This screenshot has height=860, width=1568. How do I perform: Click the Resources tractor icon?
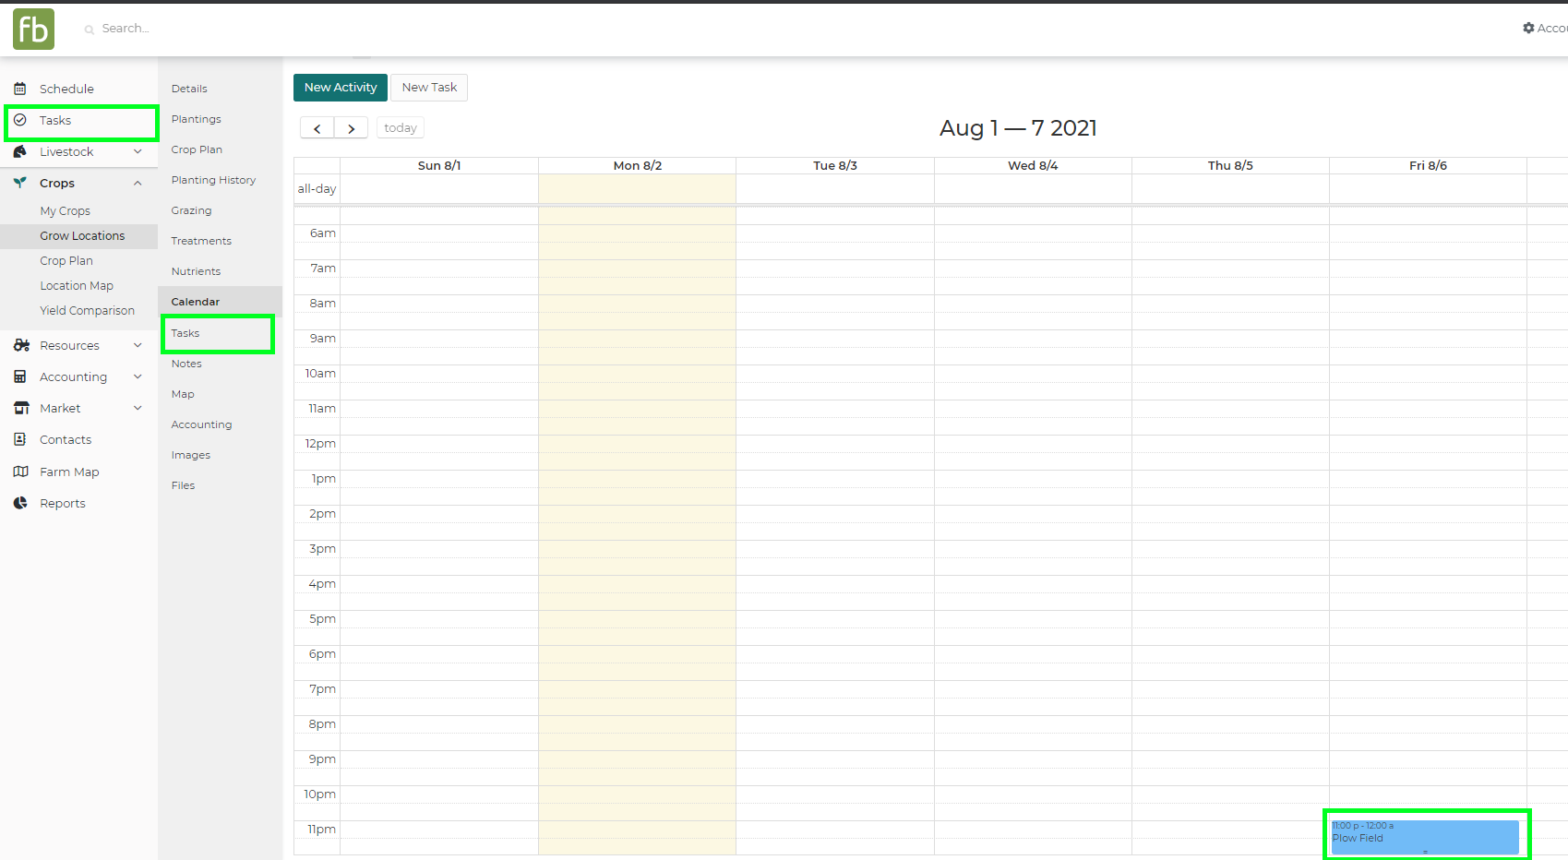point(21,345)
